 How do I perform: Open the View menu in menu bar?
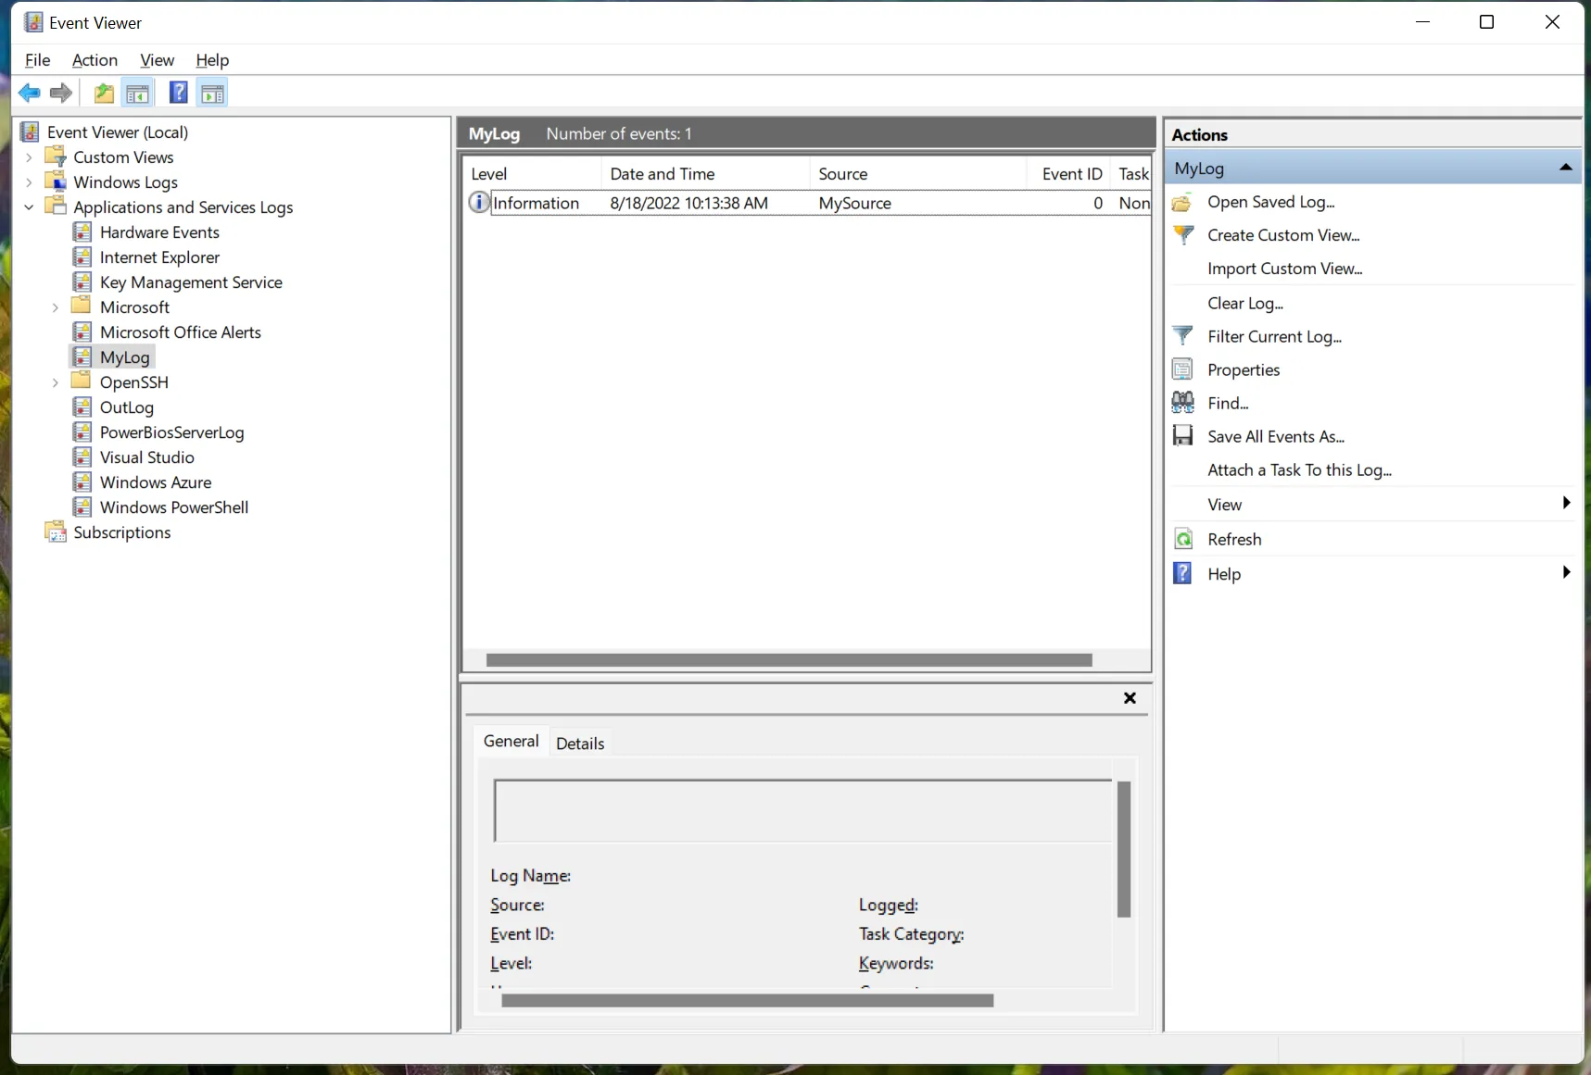(x=157, y=60)
